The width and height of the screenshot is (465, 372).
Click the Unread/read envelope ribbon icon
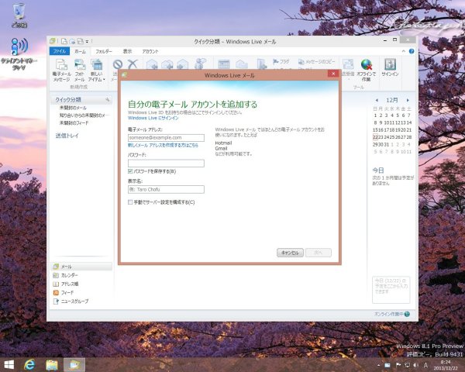click(242, 64)
